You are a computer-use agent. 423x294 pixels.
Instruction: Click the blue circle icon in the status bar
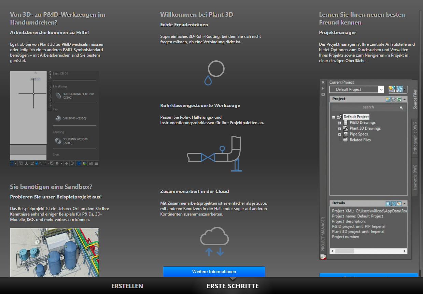coord(79,163)
